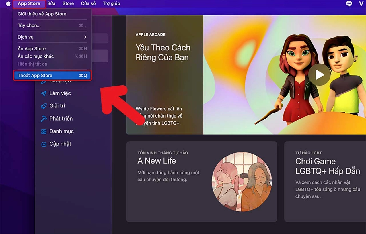This screenshot has width=366, height=234.
Task: Open the Cửa sổ menu
Action: click(x=88, y=4)
